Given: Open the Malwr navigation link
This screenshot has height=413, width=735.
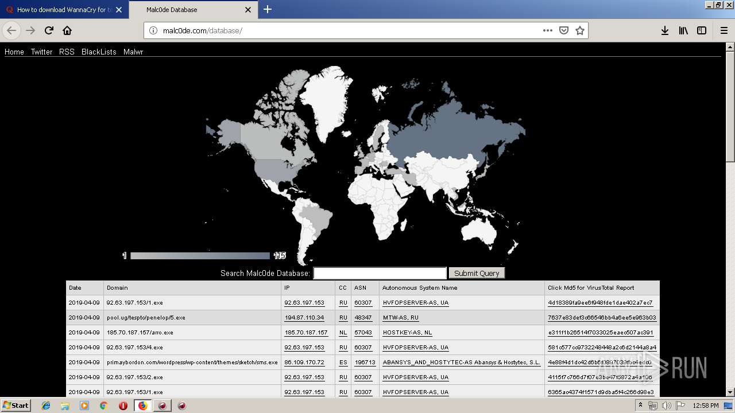Looking at the screenshot, I should coord(133,52).
